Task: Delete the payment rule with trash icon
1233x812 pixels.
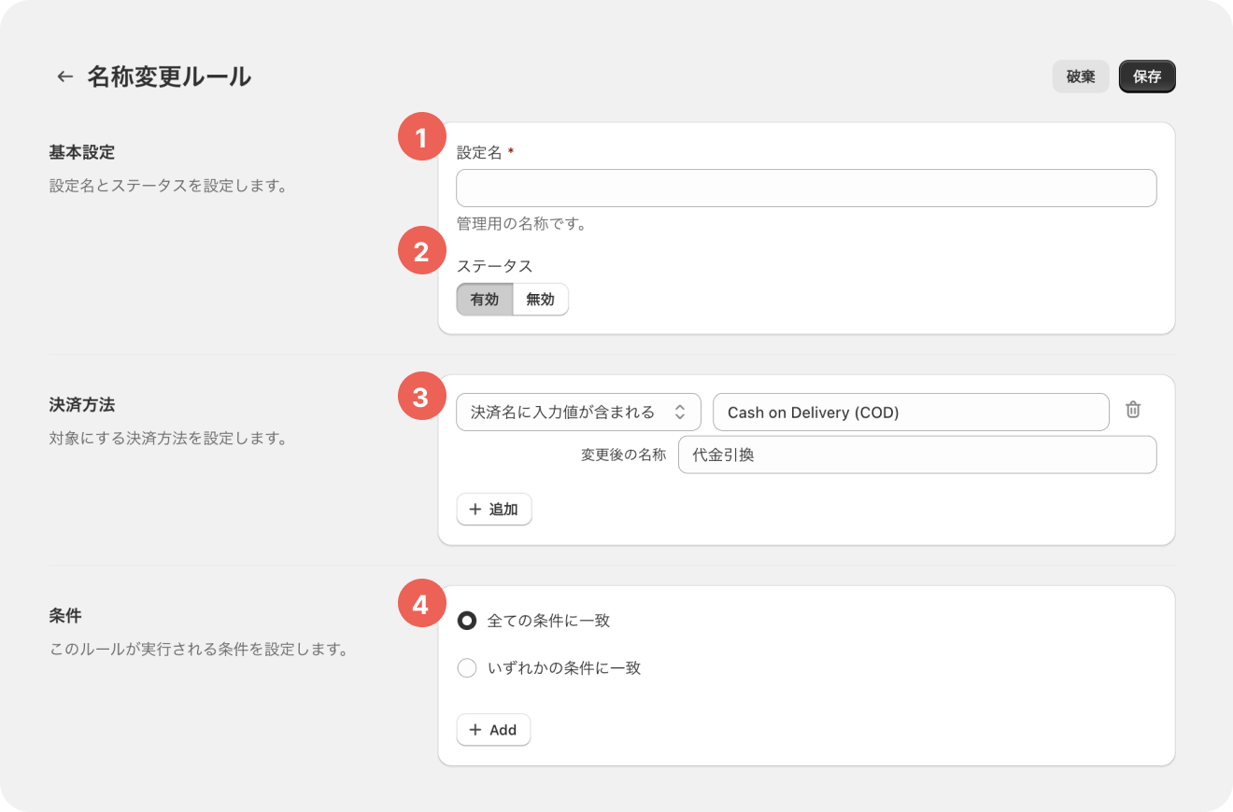Action: pos(1133,410)
